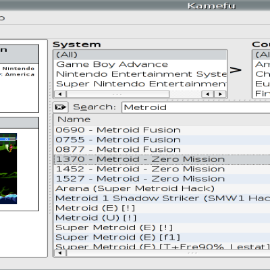Click the game screenshot thumbnail
This screenshot has height=270, width=270.
pos(8,169)
